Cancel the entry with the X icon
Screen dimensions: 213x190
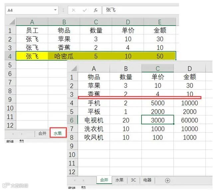(x=74, y=10)
